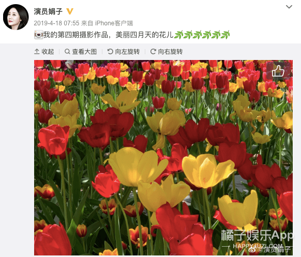The height and width of the screenshot is (257, 301).
Task: Click the post timestamp 2019-4-18 07:55
Action: 56,23
